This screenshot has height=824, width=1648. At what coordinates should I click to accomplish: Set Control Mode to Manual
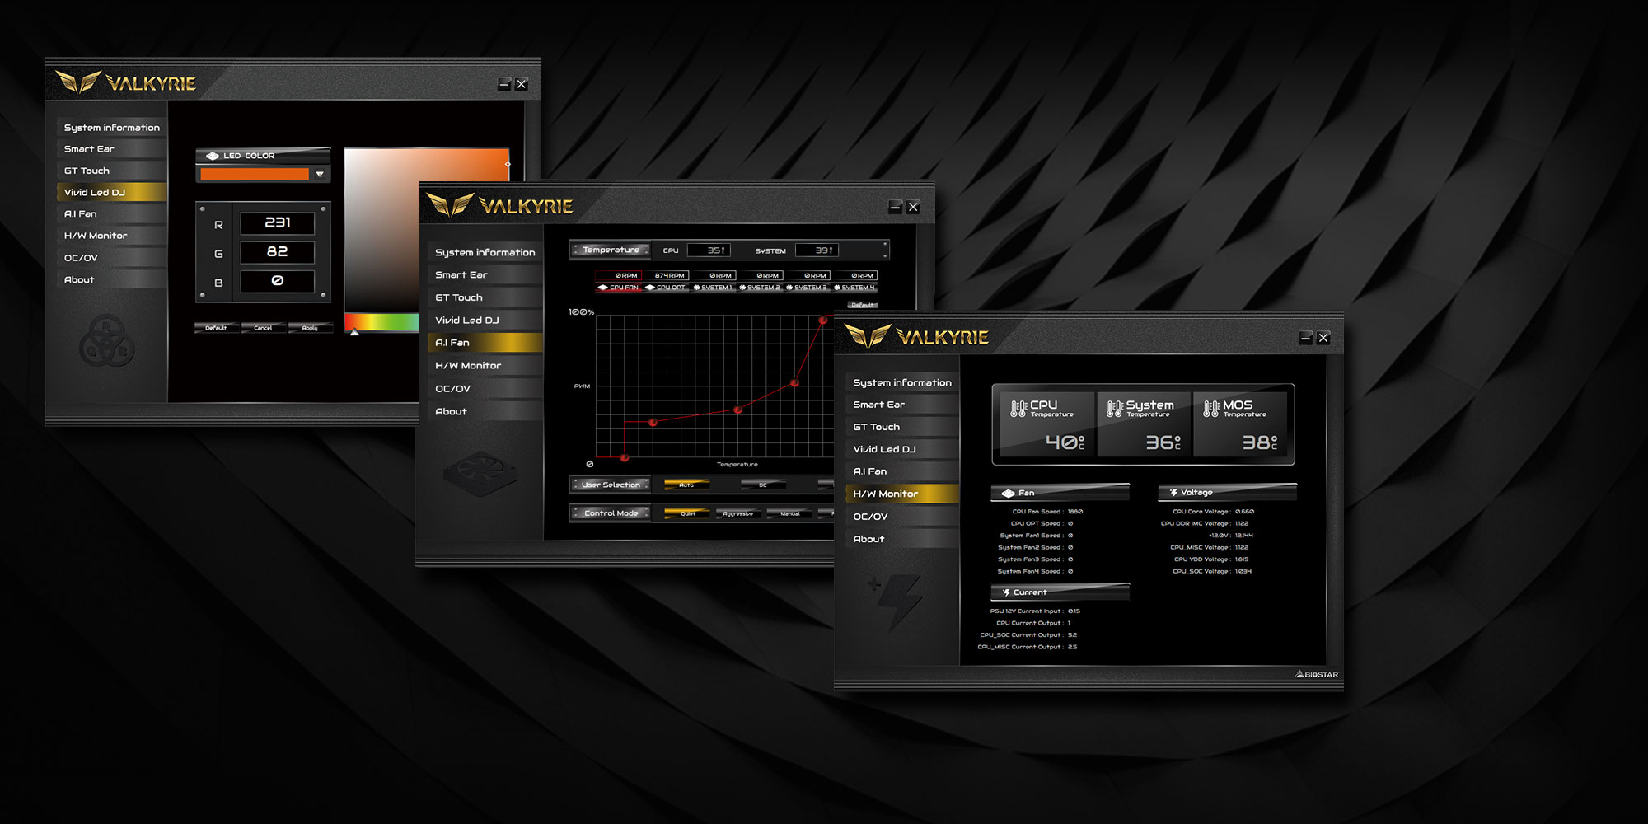[x=789, y=513]
